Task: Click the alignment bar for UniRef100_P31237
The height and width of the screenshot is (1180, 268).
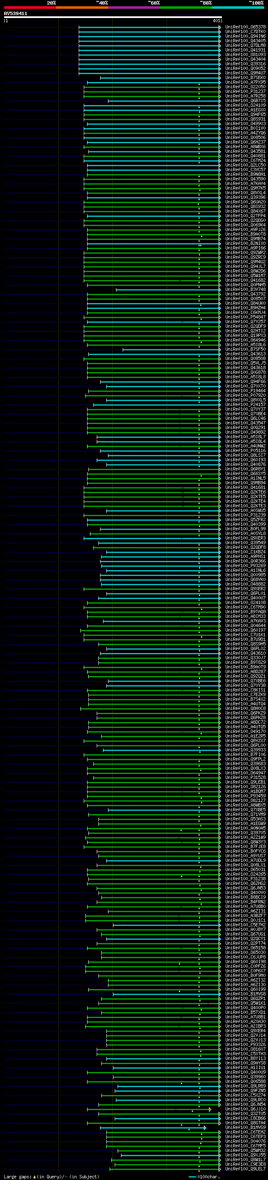Action: pyautogui.click(x=152, y=92)
